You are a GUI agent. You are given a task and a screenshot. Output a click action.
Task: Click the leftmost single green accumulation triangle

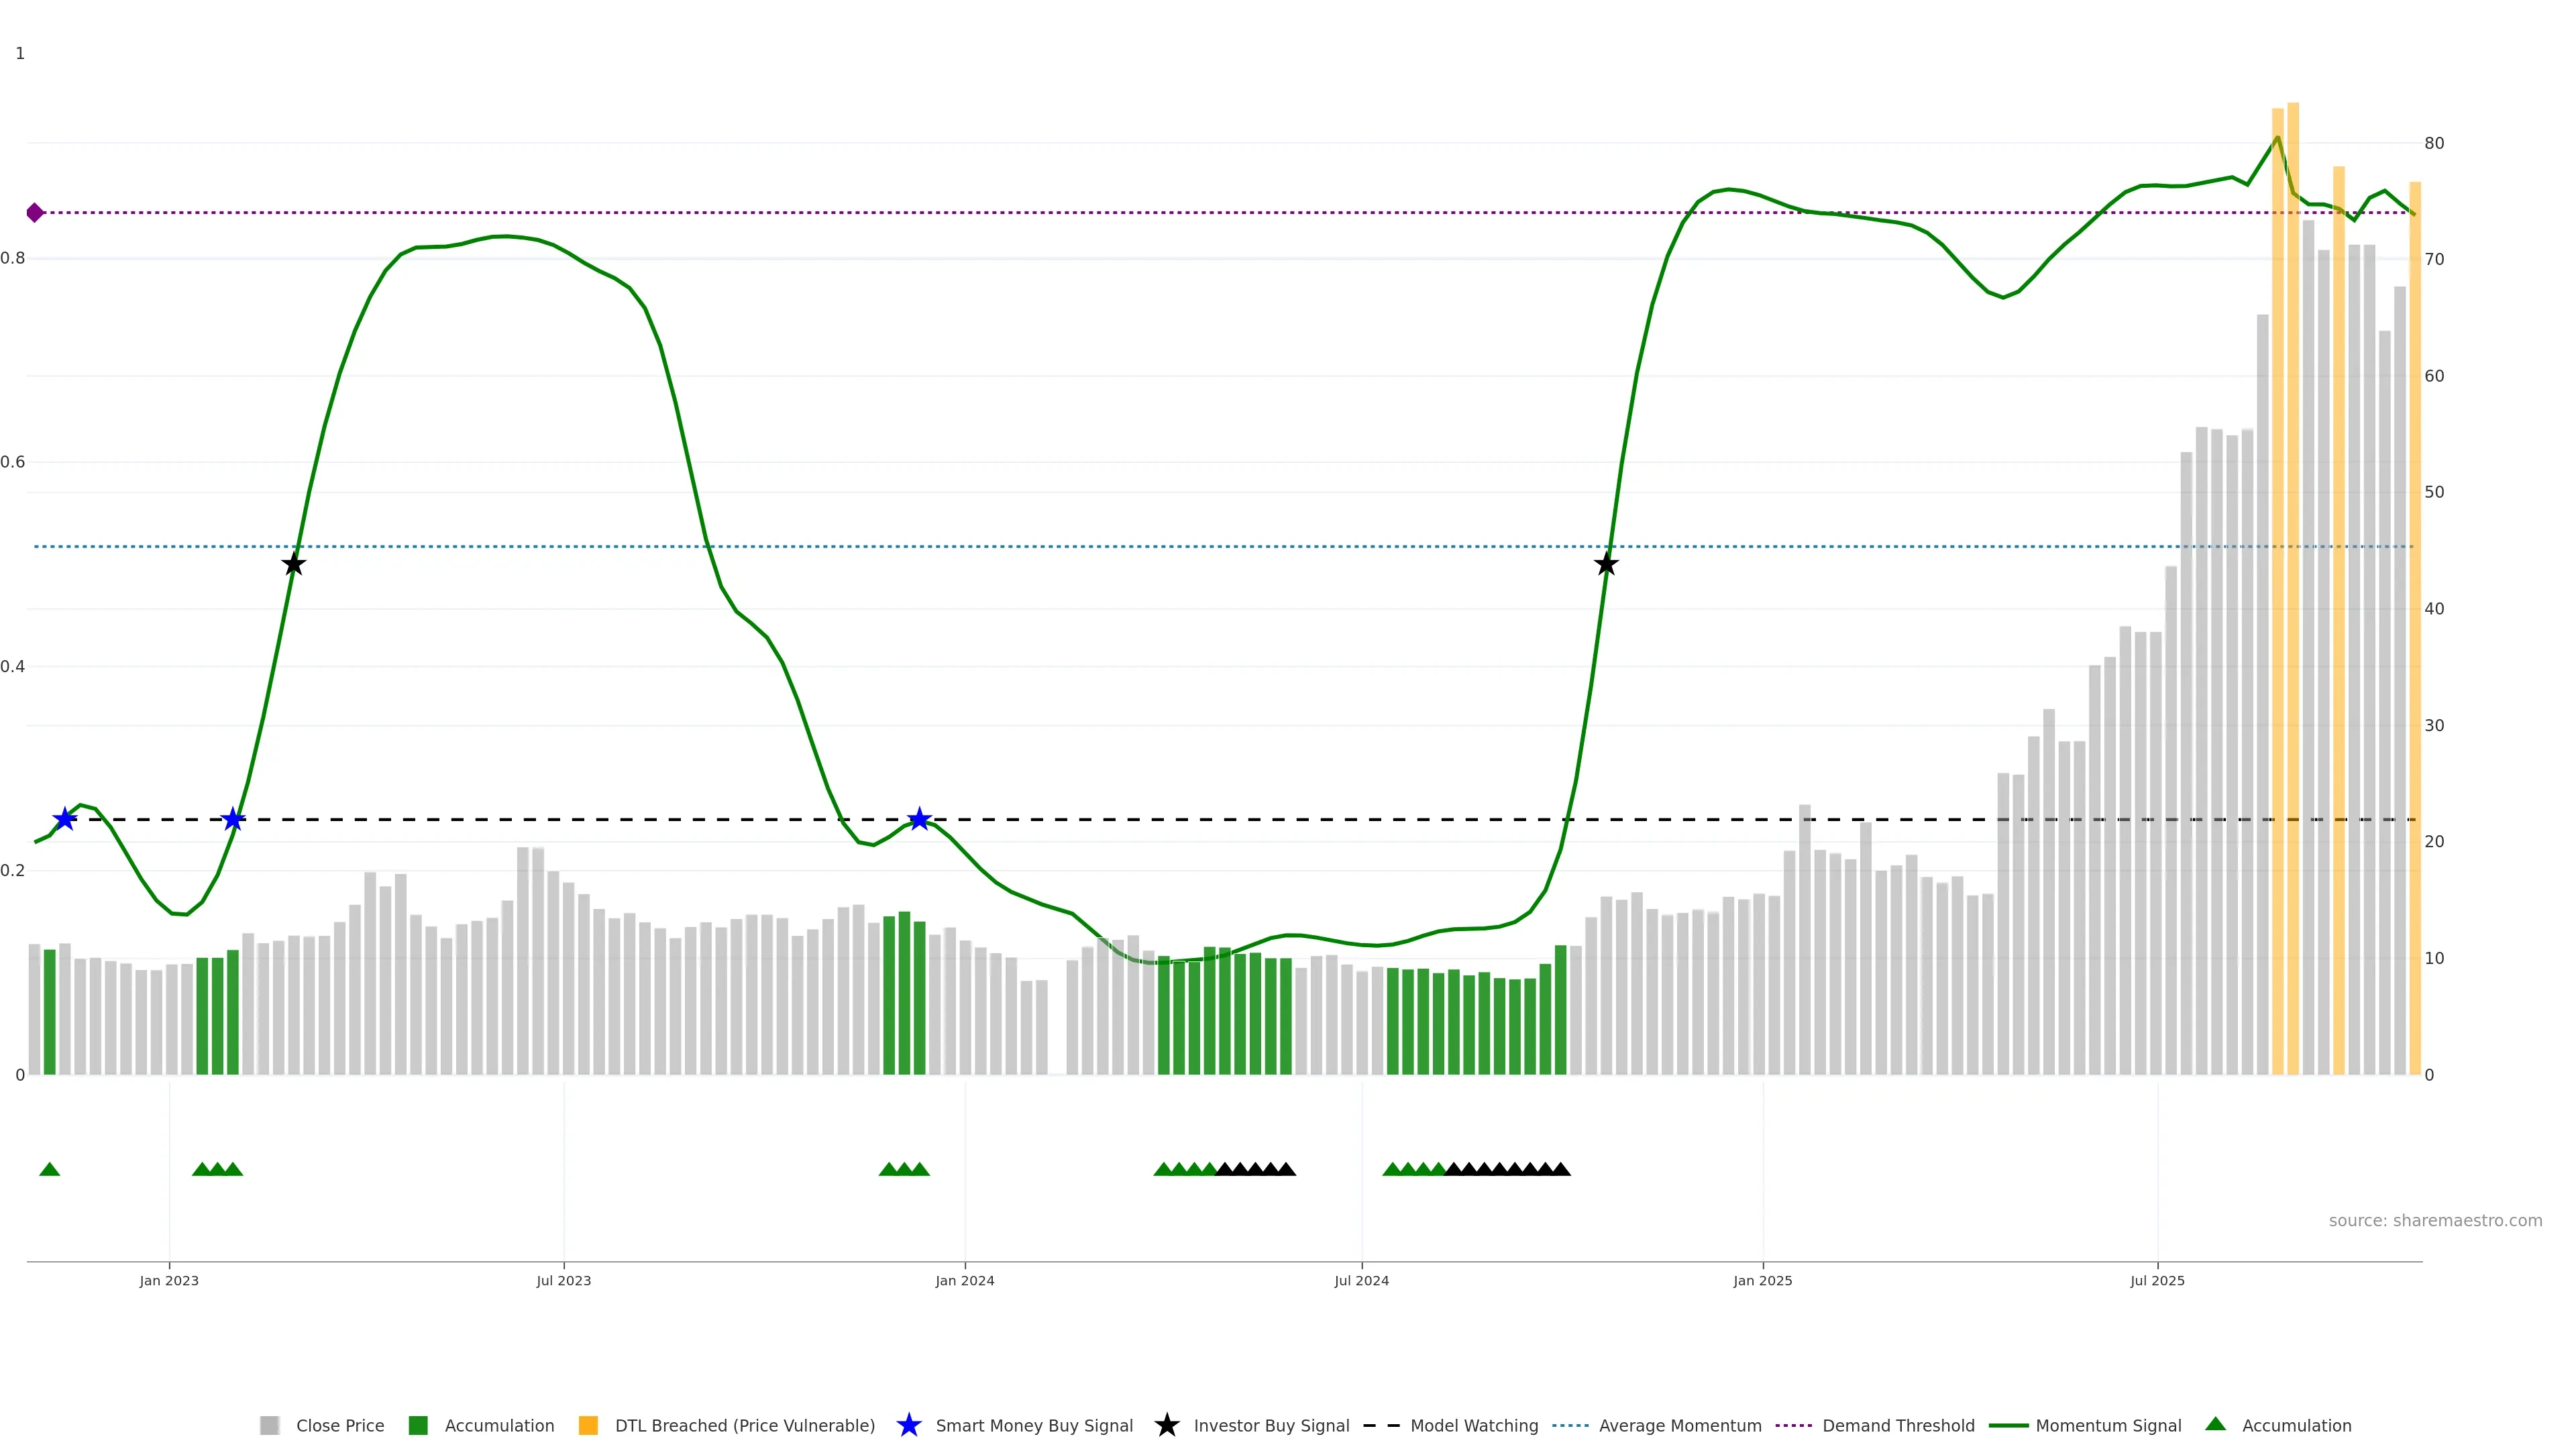(49, 1169)
